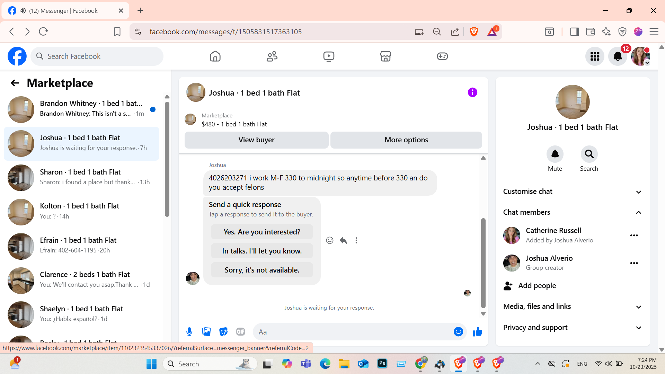Open the sticker picker icon
The height and width of the screenshot is (374, 665).
(x=223, y=332)
